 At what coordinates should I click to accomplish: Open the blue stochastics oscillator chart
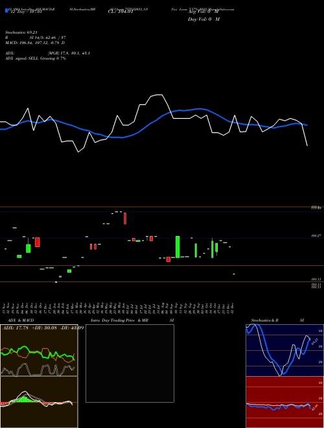pyautogui.click(x=284, y=350)
